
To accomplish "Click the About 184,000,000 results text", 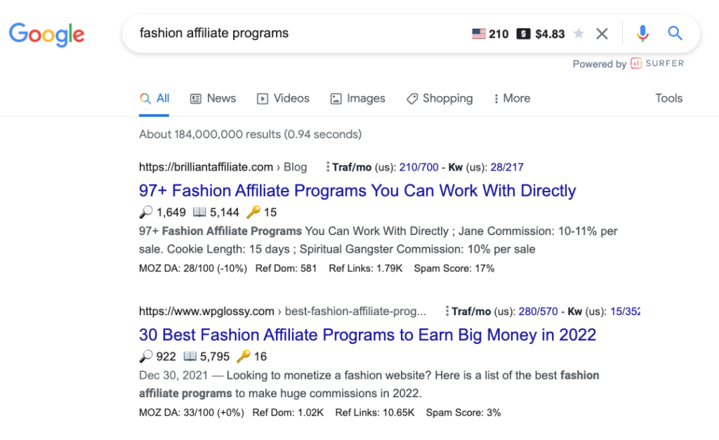I will pyautogui.click(x=251, y=134).
